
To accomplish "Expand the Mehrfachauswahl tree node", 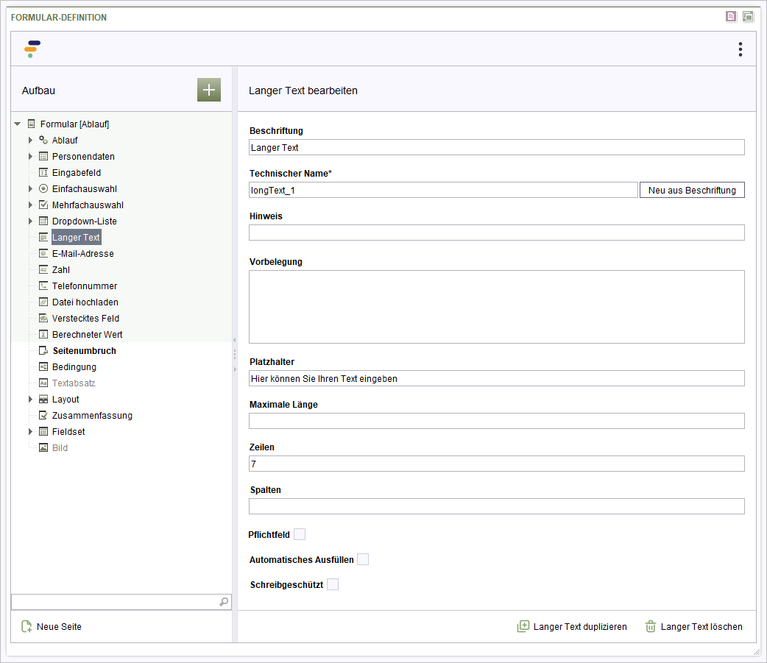I will tap(30, 205).
